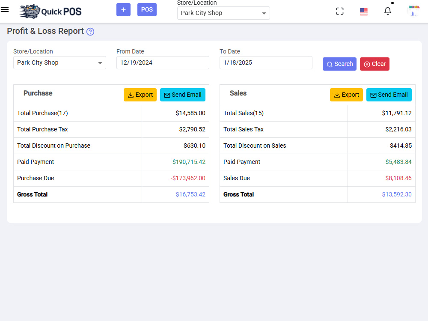Image resolution: width=428 pixels, height=321 pixels.
Task: Toggle fullscreen mode icon
Action: pos(340,11)
